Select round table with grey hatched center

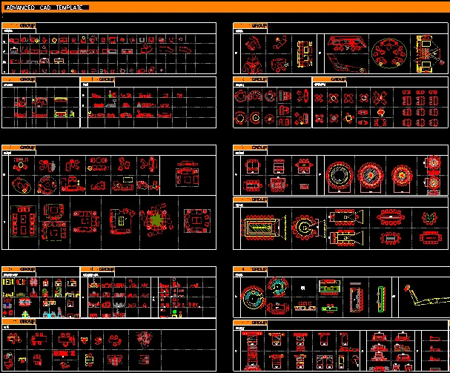pos(370,175)
